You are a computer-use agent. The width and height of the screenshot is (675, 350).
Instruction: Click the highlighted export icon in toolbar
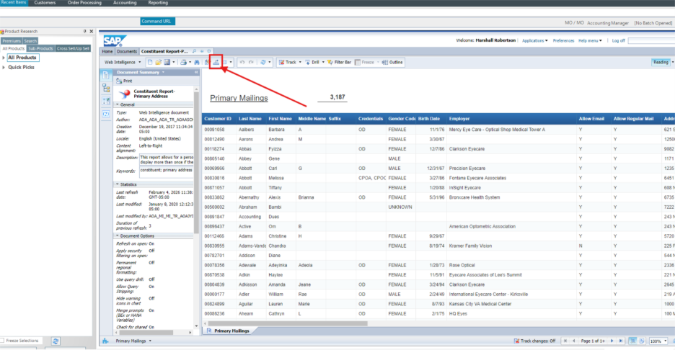216,63
